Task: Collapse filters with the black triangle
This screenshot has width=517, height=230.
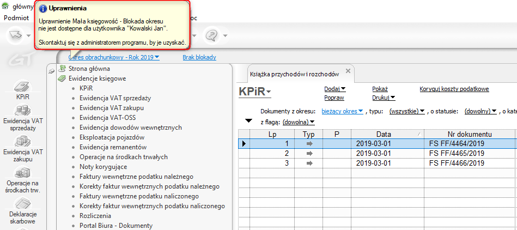Action: click(249, 121)
